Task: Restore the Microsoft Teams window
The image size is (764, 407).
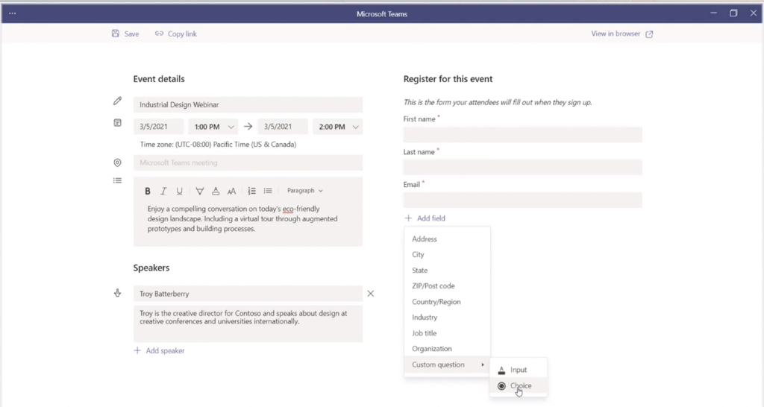Action: [x=733, y=13]
